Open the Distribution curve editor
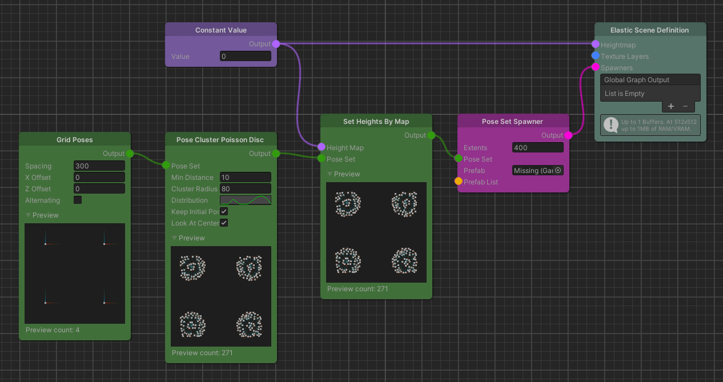Image resolution: width=723 pixels, height=382 pixels. 245,200
